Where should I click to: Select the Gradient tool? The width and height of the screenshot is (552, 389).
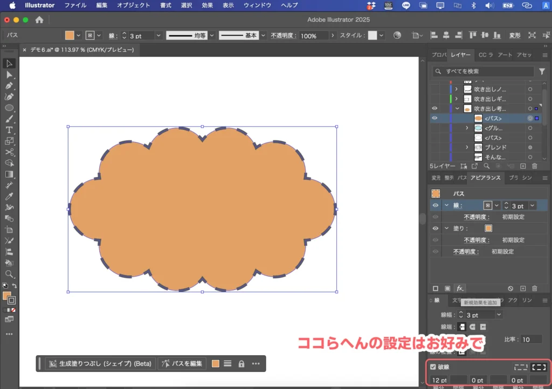click(x=9, y=174)
